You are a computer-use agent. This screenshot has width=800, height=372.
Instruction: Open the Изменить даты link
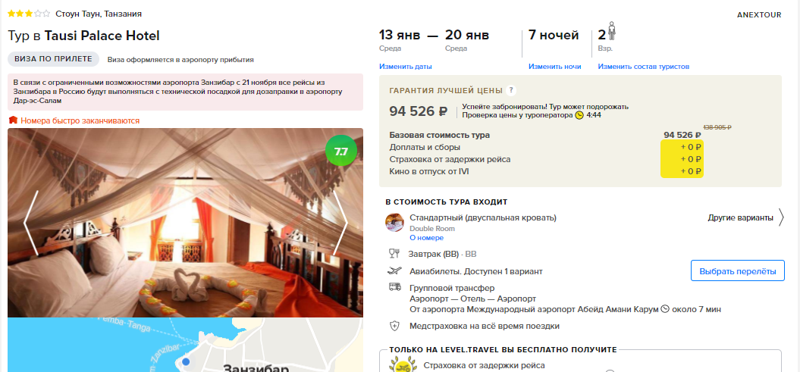(x=406, y=66)
